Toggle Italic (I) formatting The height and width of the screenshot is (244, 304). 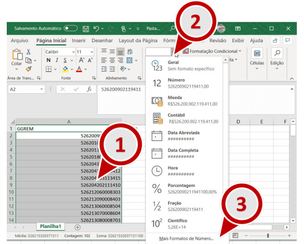(x=57, y=60)
